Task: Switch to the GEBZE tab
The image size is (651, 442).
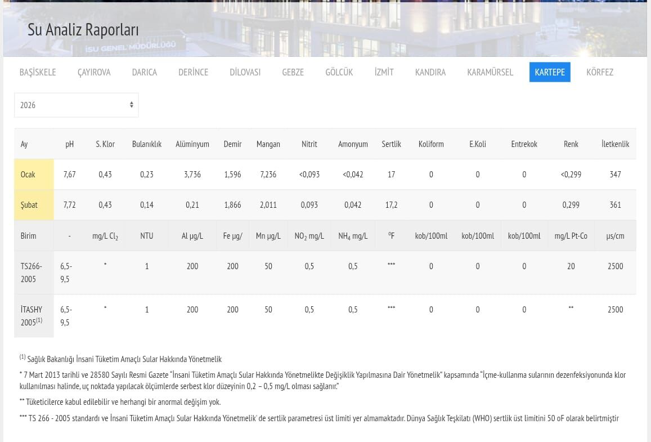Action: (293, 72)
